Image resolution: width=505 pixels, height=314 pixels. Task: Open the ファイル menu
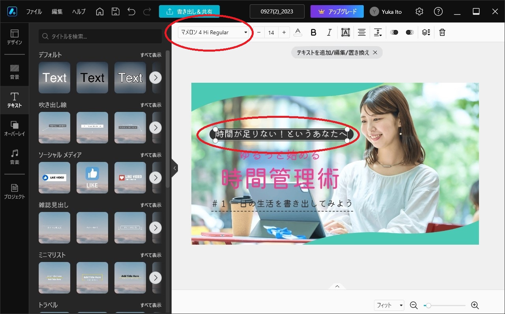(34, 11)
